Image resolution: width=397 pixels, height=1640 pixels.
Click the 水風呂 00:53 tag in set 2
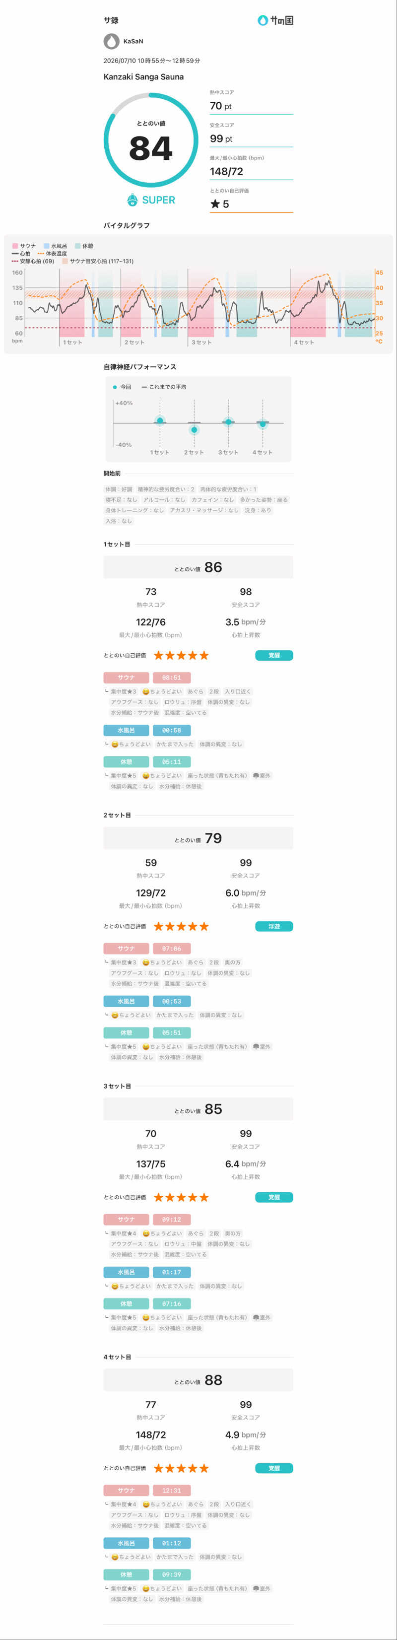(x=147, y=1002)
